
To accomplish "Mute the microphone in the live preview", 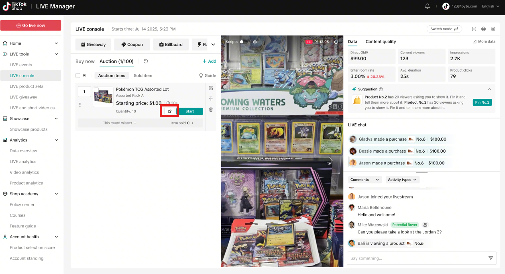I will point(255,42).
